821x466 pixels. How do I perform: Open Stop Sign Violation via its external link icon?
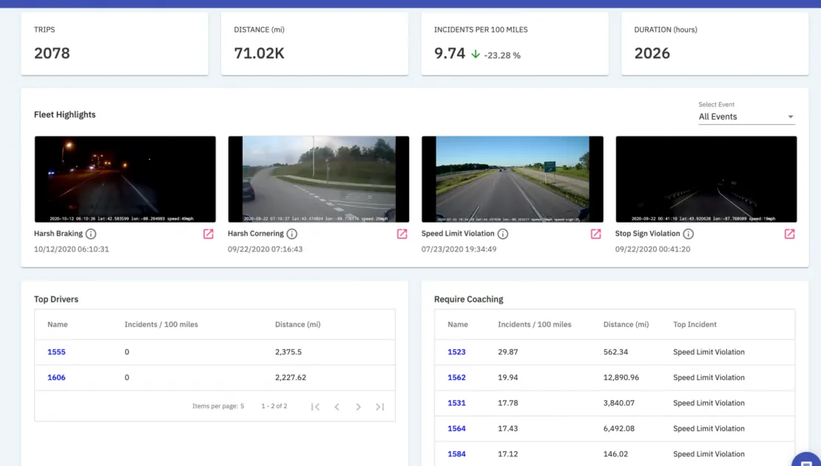[789, 233]
